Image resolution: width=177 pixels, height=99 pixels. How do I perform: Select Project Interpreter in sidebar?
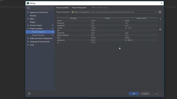39,32
